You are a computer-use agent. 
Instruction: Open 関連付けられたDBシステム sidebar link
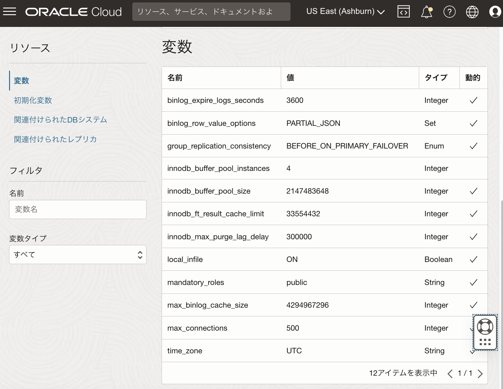61,120
